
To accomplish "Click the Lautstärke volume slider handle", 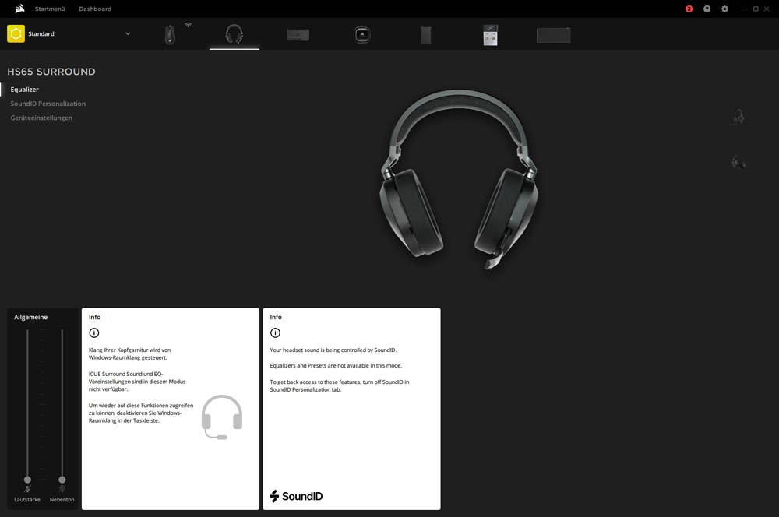I will (x=27, y=480).
